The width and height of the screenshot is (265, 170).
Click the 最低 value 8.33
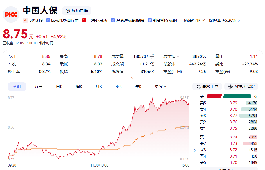point(98,64)
